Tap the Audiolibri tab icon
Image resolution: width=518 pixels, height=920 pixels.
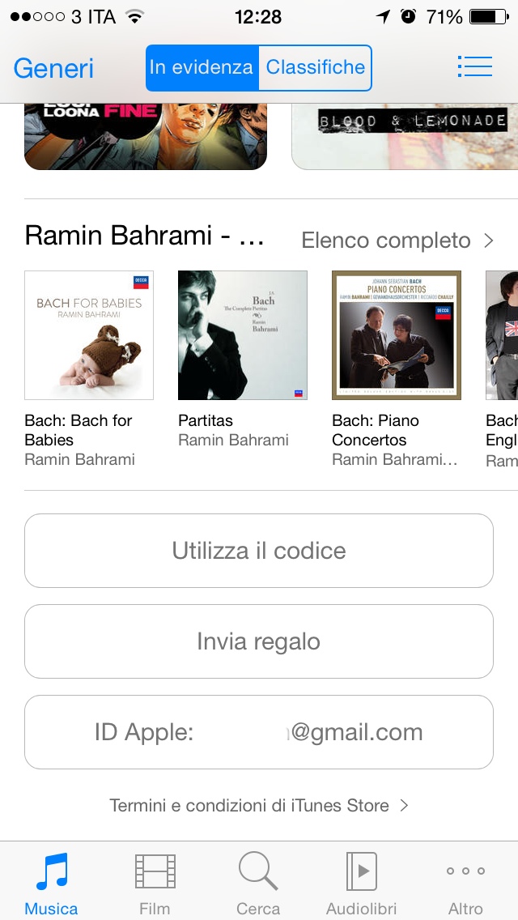361,872
